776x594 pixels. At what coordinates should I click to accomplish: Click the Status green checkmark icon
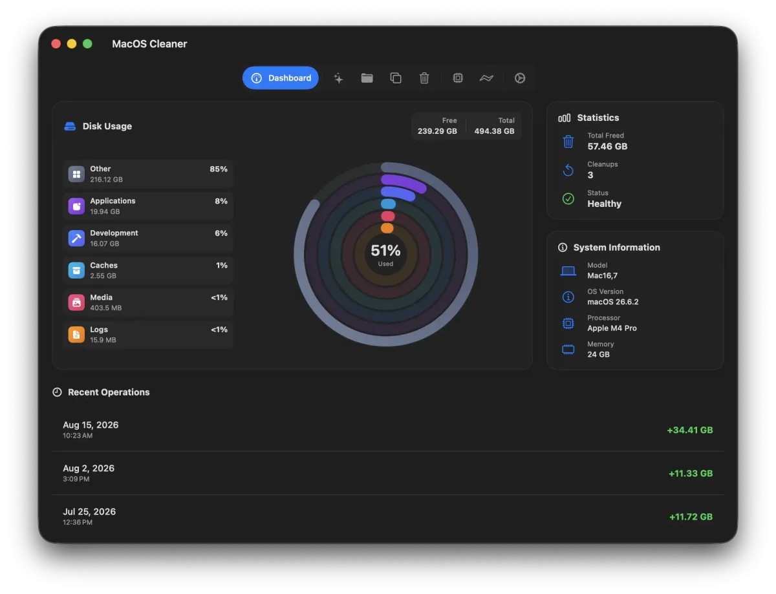tap(568, 199)
